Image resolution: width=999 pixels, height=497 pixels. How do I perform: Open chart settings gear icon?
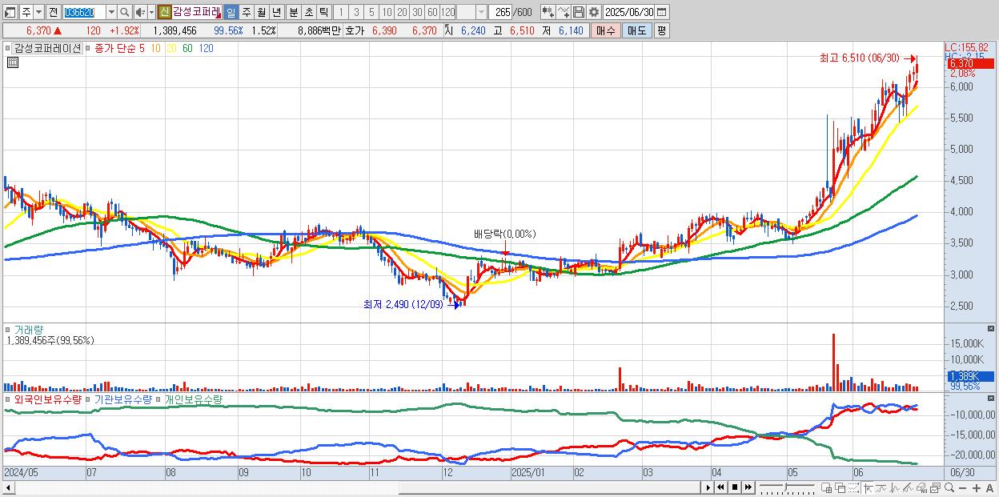click(x=594, y=12)
